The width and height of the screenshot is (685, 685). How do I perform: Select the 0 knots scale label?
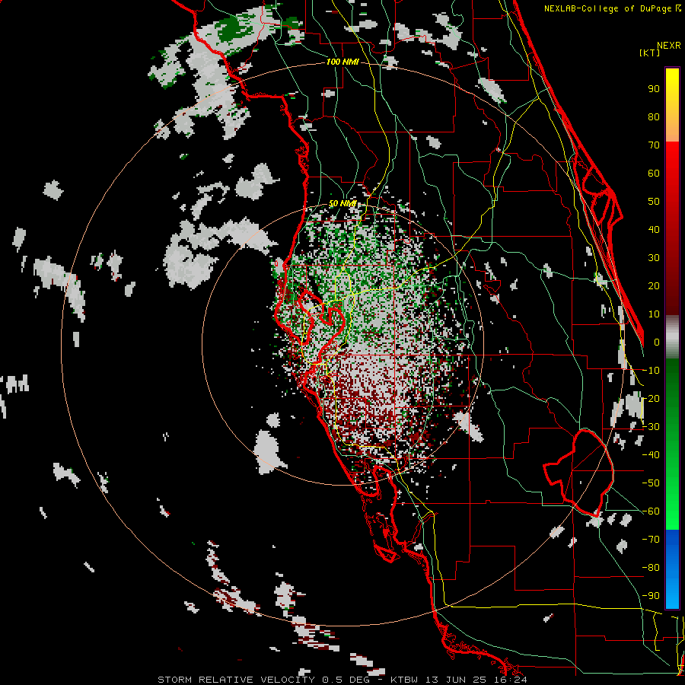tap(657, 342)
